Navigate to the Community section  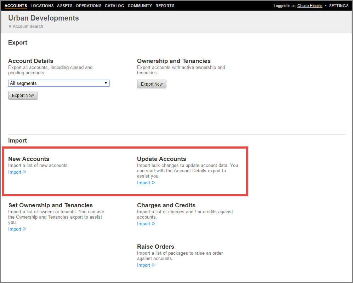(140, 6)
